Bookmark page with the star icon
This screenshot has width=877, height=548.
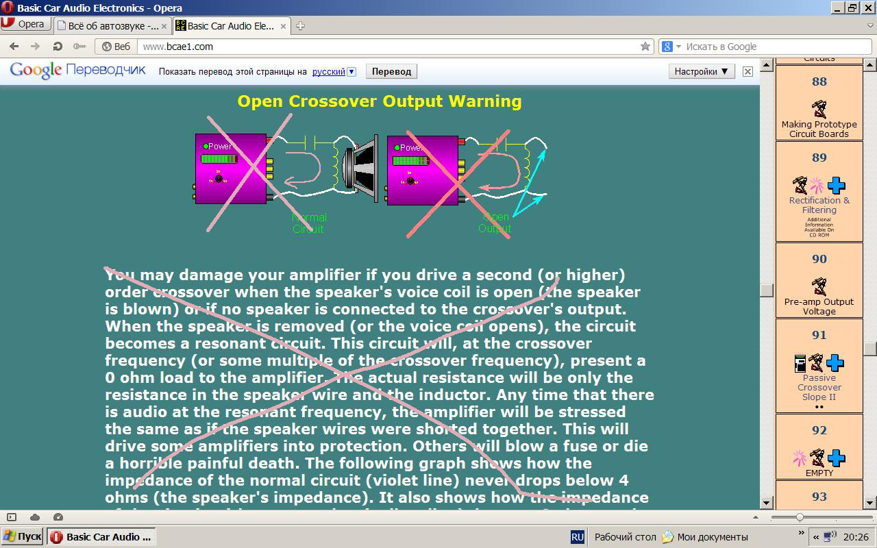click(x=645, y=47)
